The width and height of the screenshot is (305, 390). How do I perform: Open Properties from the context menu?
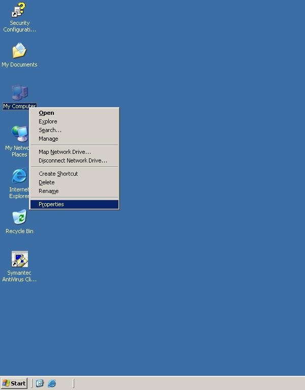tap(74, 205)
